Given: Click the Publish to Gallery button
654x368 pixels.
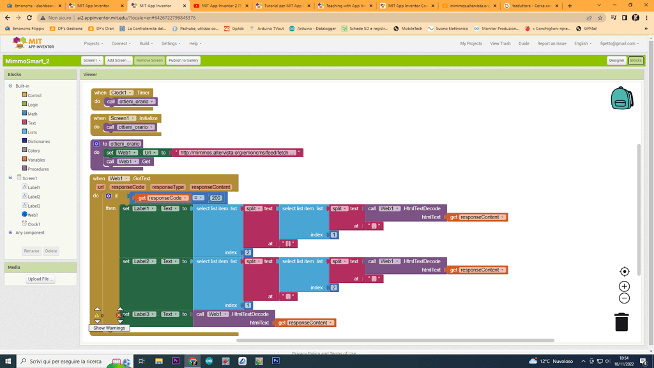Looking at the screenshot, I should point(183,61).
